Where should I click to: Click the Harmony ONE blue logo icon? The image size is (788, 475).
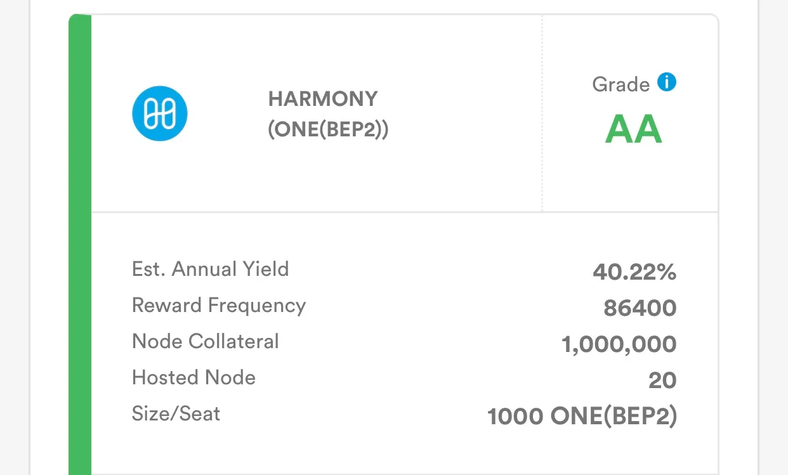point(159,114)
